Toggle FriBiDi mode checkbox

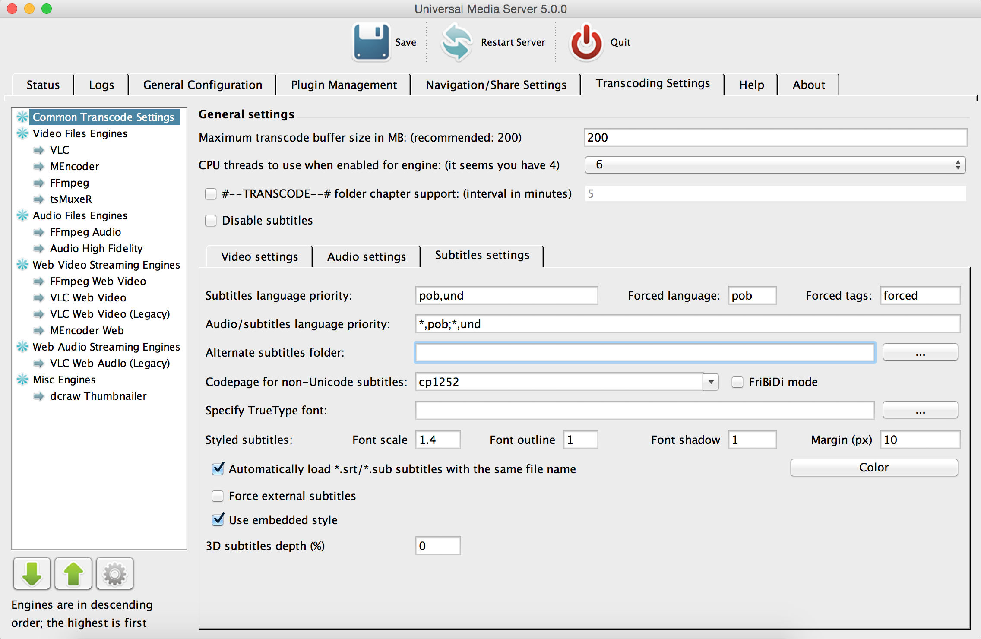(x=737, y=382)
